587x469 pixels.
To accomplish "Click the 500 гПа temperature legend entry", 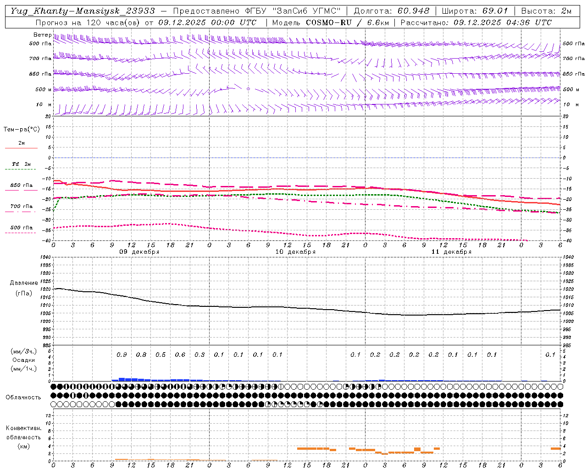I will click(x=22, y=227).
